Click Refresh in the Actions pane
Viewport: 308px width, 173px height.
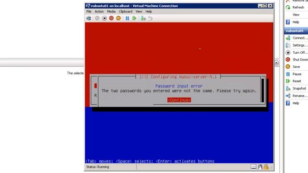298,8
